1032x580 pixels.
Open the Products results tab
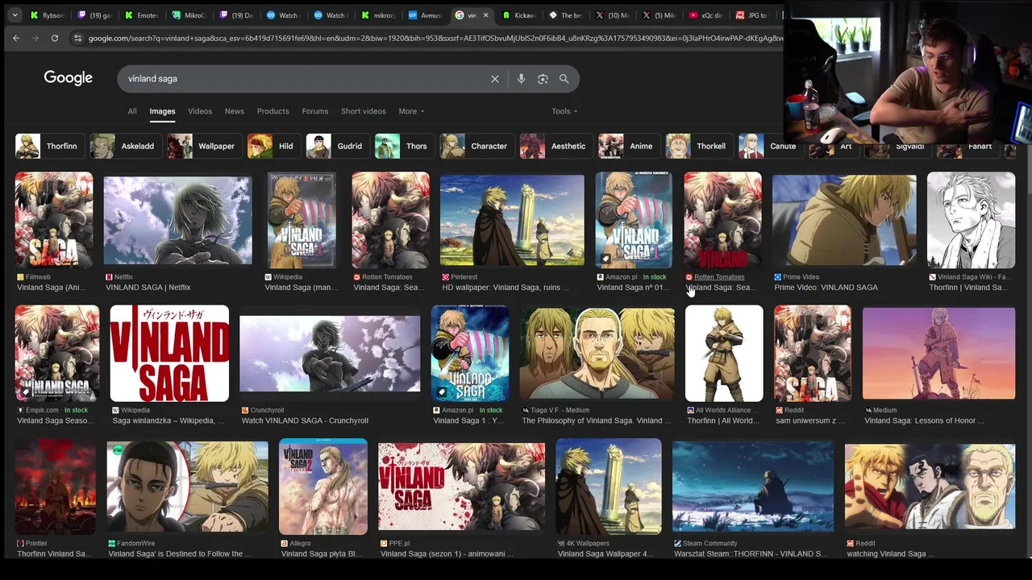(x=273, y=111)
